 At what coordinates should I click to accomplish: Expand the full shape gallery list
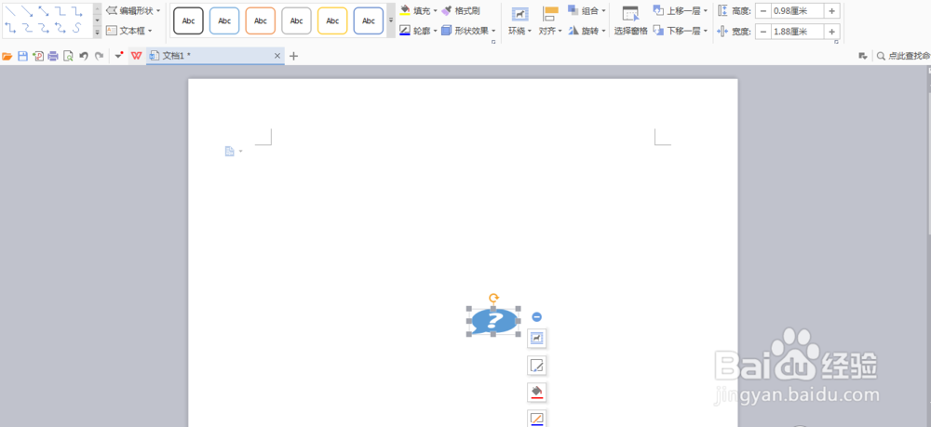[x=98, y=32]
